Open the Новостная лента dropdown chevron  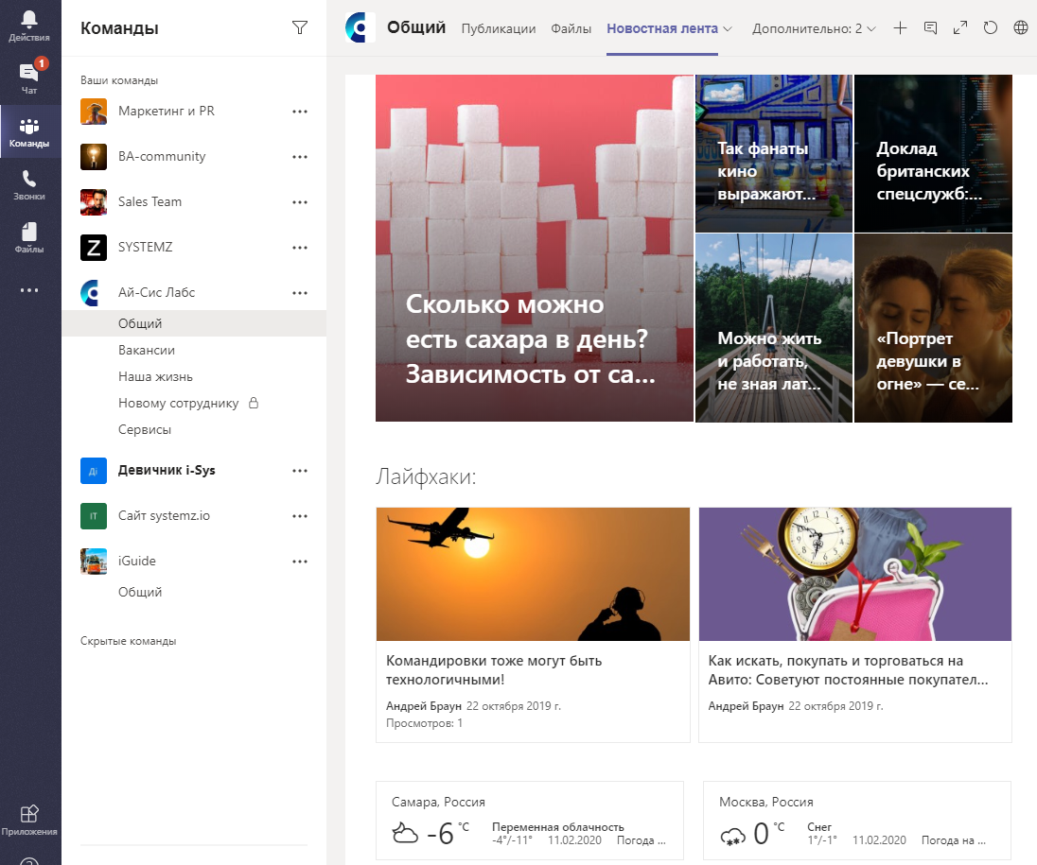coord(727,28)
